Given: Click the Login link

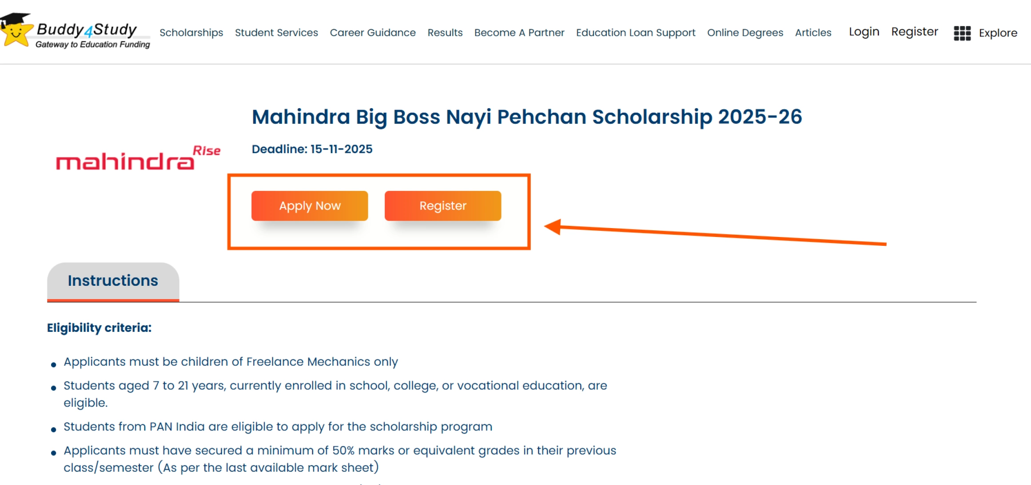Looking at the screenshot, I should [863, 32].
